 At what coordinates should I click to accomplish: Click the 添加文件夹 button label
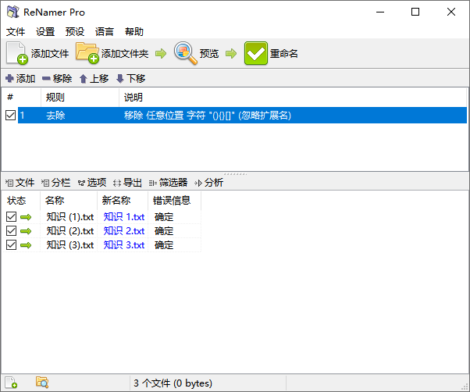(125, 54)
